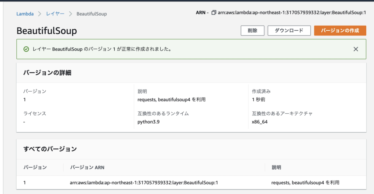
Task: Click the BeautifulSoup page title
Action: [x=47, y=31]
